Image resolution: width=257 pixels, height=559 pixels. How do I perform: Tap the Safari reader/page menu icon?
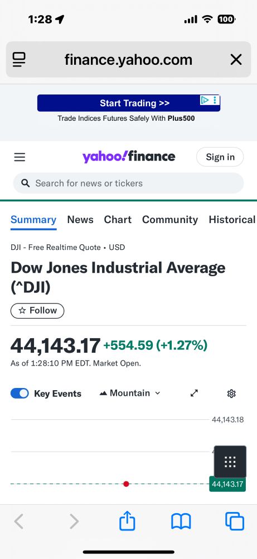[19, 60]
